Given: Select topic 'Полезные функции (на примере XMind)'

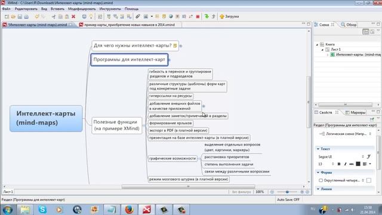Looking at the screenshot, I should [117, 125].
